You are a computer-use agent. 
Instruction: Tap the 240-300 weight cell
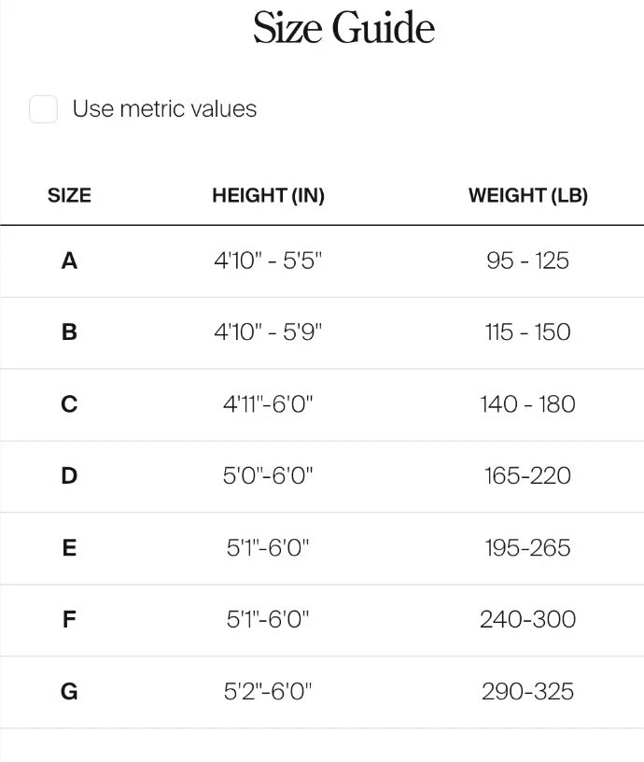pyautogui.click(x=527, y=619)
